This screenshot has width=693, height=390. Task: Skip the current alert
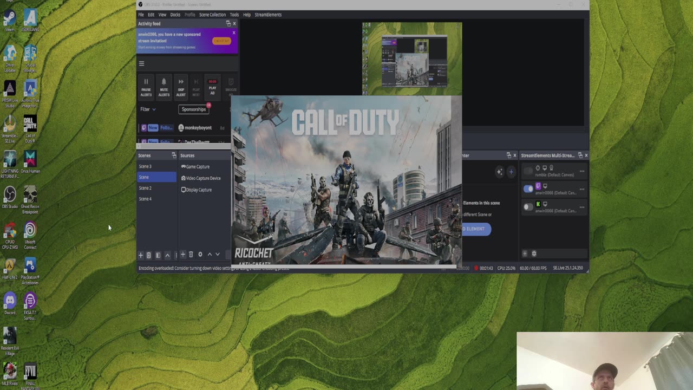181,87
